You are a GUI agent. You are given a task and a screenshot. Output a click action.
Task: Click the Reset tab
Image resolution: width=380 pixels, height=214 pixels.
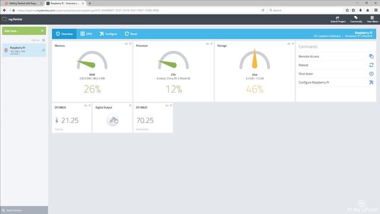pos(131,34)
